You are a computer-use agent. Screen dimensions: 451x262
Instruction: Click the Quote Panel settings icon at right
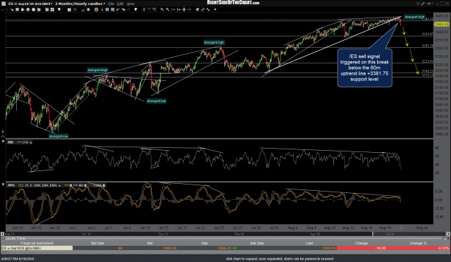[445, 239]
